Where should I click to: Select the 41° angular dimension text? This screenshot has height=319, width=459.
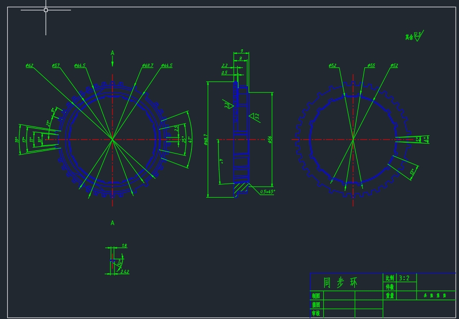190,139
